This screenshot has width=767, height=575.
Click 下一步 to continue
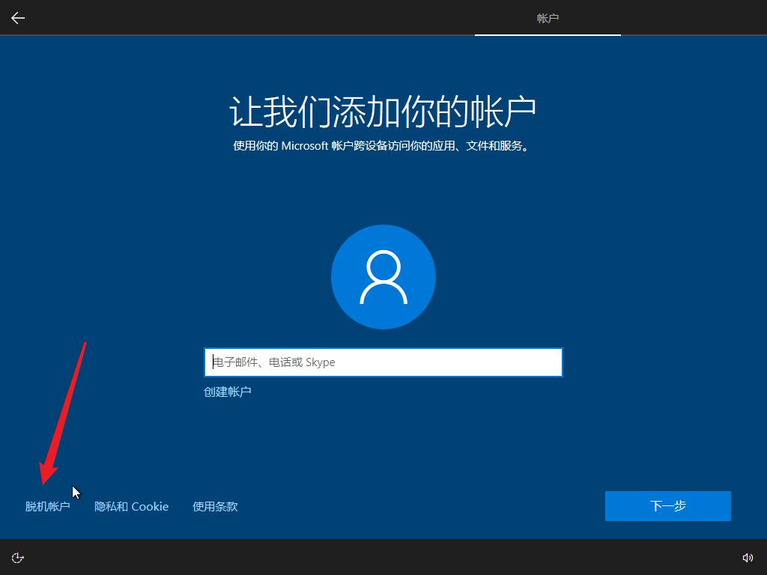(667, 506)
